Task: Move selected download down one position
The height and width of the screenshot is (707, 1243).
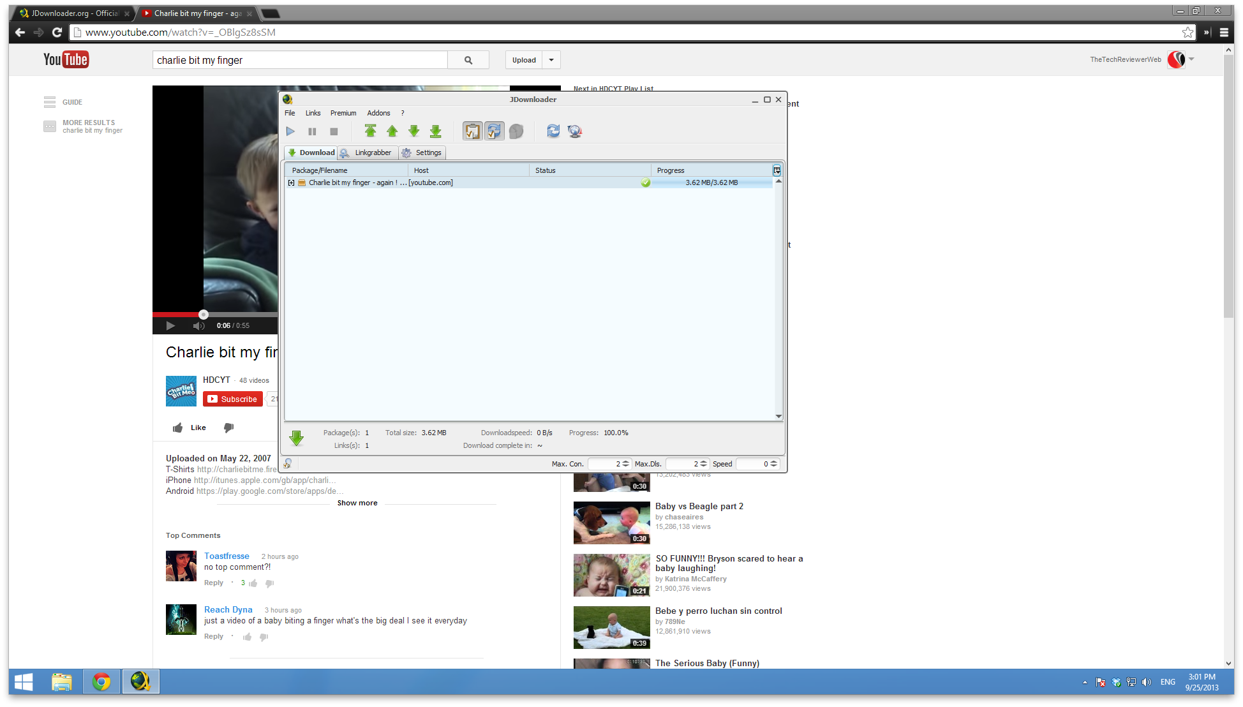Action: [413, 131]
